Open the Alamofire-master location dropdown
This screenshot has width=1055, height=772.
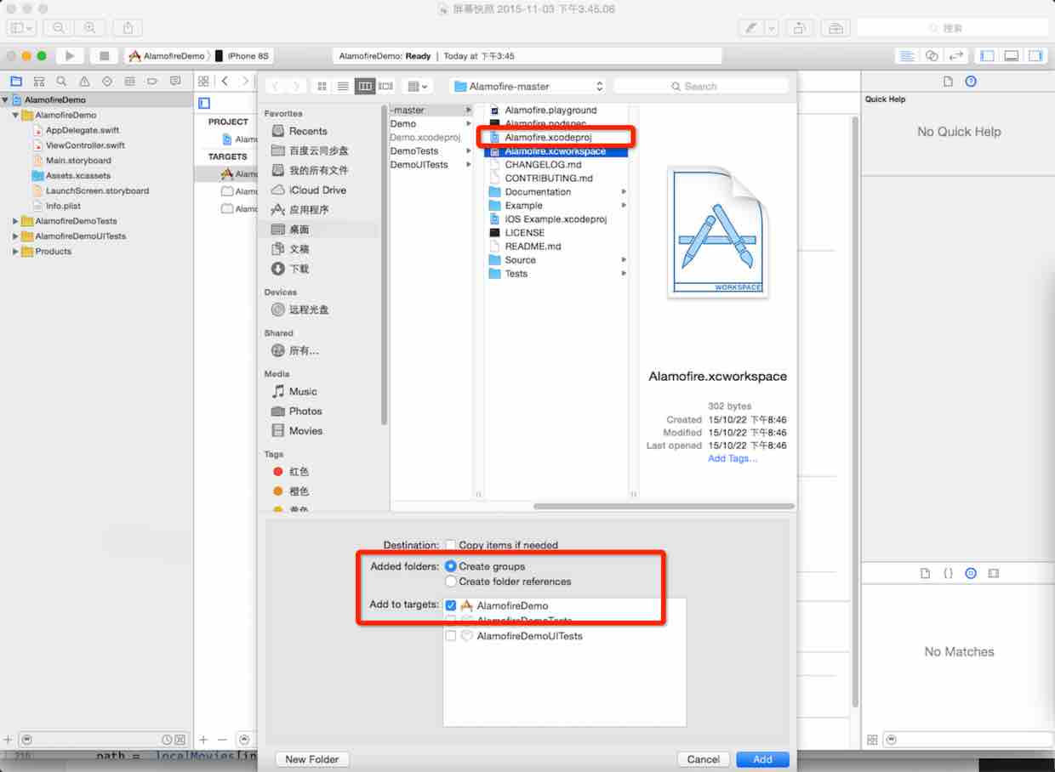(527, 86)
